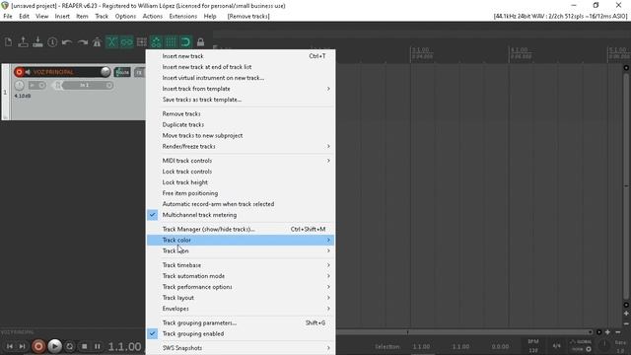Click the Pause transport button
The width and height of the screenshot is (631, 355).
tap(98, 346)
